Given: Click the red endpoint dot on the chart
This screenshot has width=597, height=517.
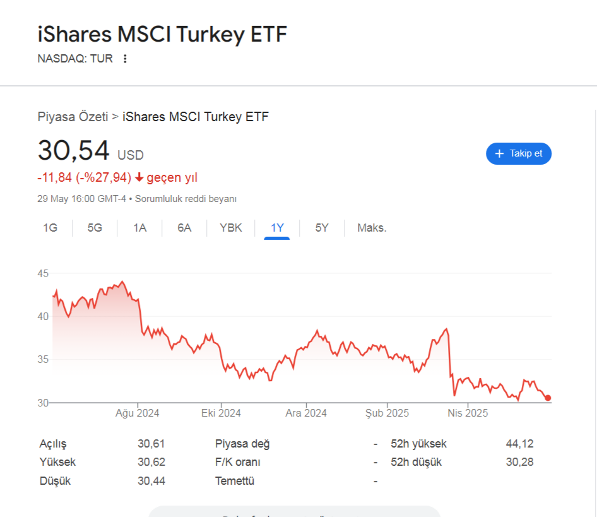Looking at the screenshot, I should click(x=548, y=398).
